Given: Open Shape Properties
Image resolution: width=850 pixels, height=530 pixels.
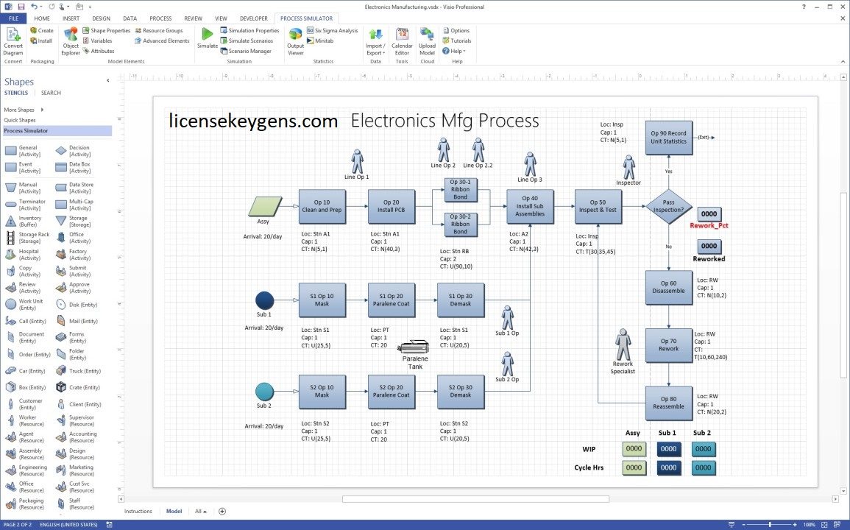Looking at the screenshot, I should point(106,30).
